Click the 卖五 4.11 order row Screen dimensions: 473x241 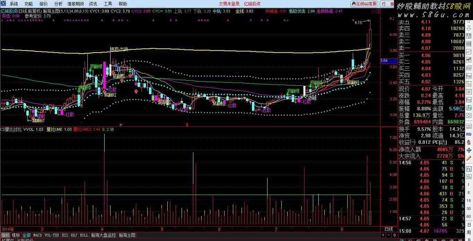coord(431,22)
